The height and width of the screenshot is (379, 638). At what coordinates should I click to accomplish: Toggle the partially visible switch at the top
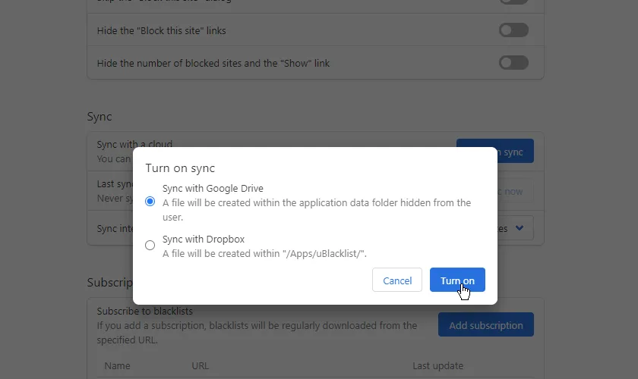[513, 2]
